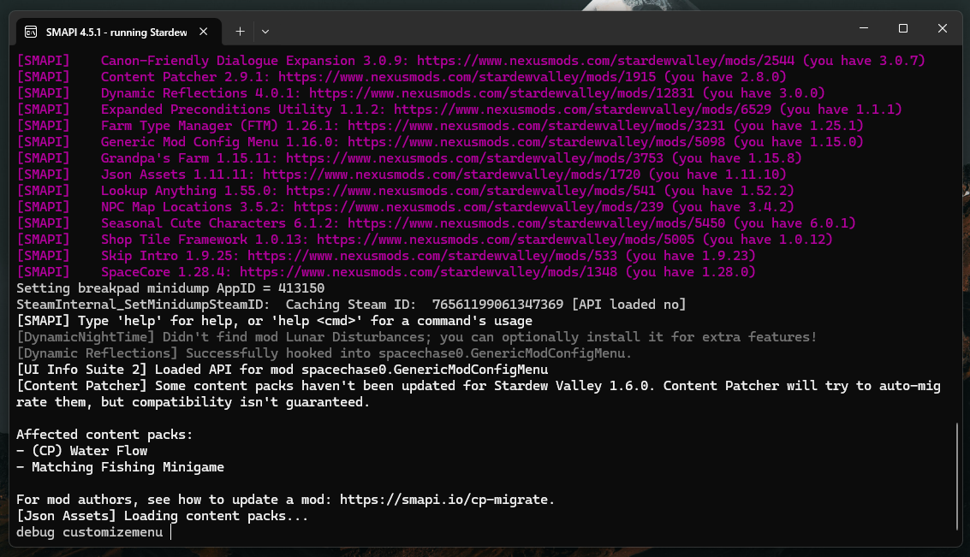Open the Dynamic Reflections mods/12831 link

[x=502, y=92]
